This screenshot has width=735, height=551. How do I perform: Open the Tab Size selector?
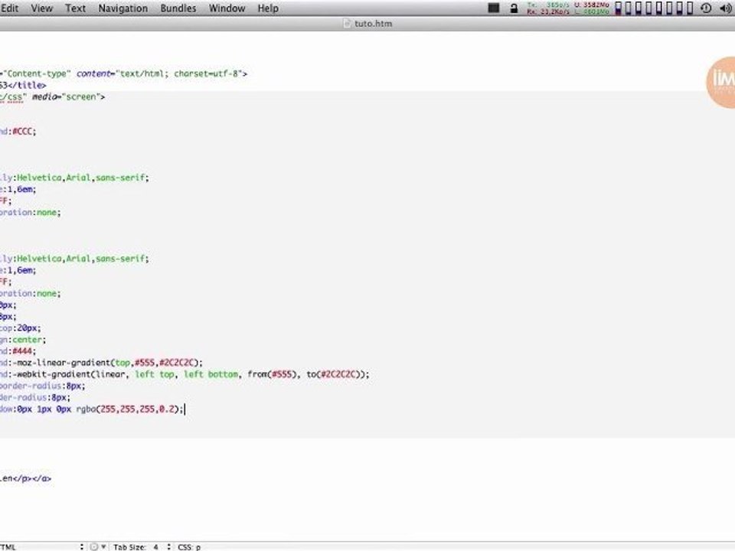[x=142, y=546]
